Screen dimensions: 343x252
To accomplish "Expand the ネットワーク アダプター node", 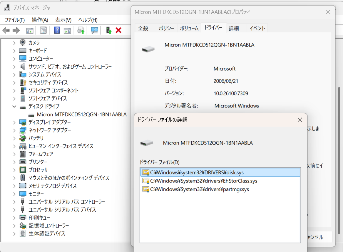I will click(14, 130).
